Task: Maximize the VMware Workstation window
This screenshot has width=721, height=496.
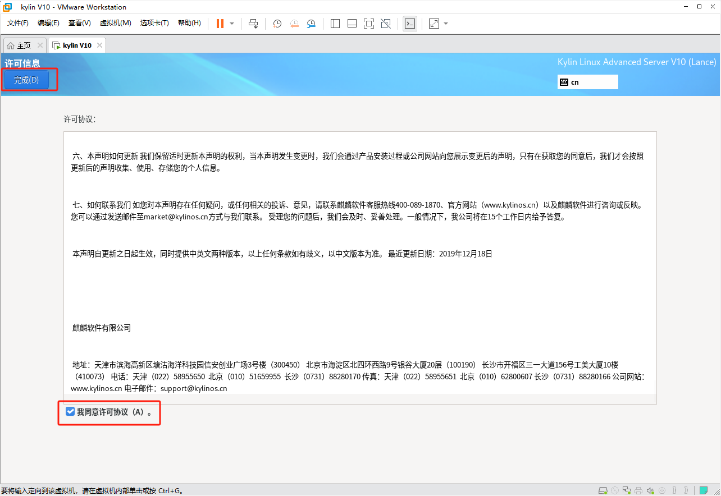Action: tap(699, 7)
